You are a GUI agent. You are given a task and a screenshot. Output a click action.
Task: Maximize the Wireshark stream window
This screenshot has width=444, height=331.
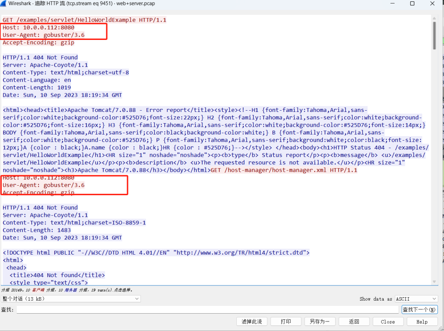click(x=412, y=3)
